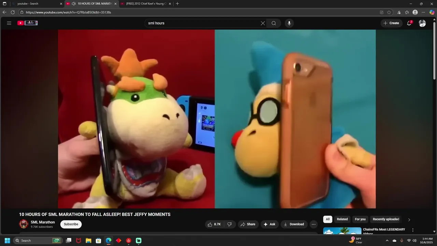Image resolution: width=437 pixels, height=246 pixels.
Task: Open Edge settings and more menu
Action: (423, 12)
